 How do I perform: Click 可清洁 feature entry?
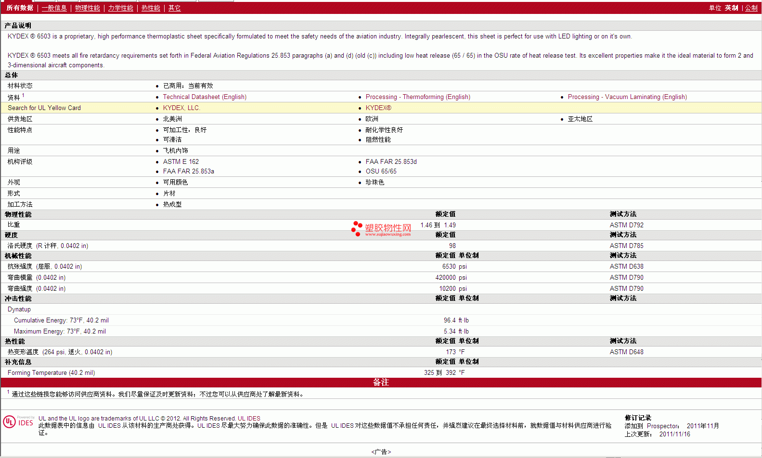pyautogui.click(x=172, y=140)
